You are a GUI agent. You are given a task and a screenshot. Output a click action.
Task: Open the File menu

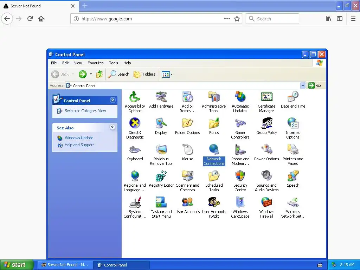click(x=54, y=63)
